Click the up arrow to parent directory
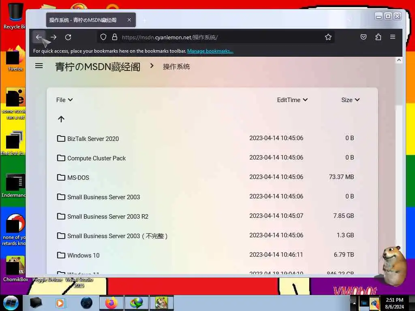415x311 pixels. [61, 119]
